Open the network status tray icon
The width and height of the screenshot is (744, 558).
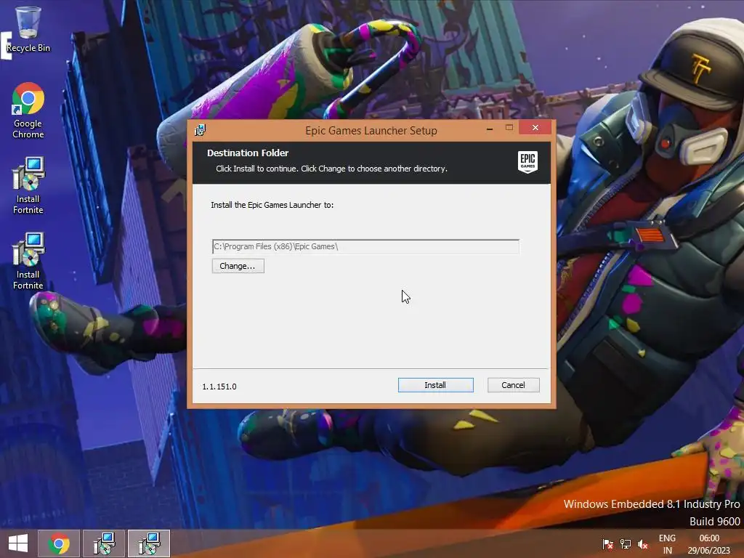point(626,543)
